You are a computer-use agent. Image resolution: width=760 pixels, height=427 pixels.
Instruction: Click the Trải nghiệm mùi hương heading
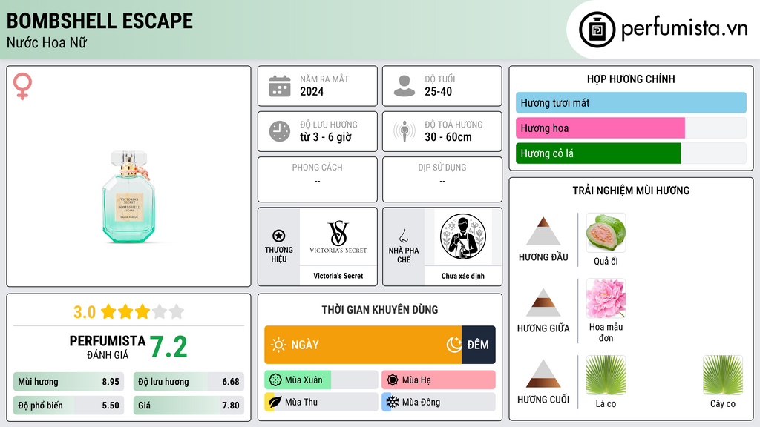(x=631, y=191)
